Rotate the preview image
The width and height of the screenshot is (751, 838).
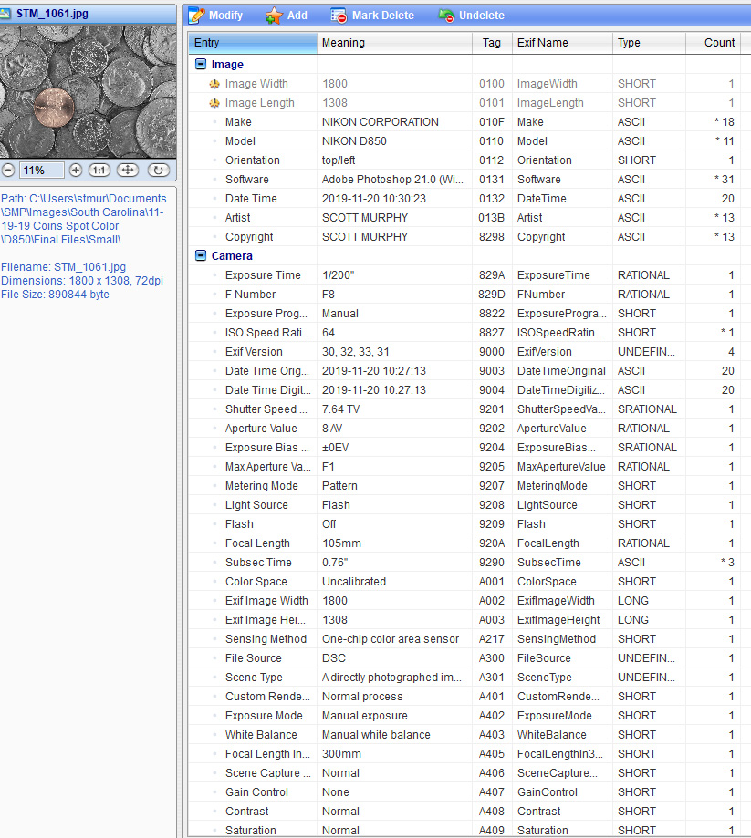pos(158,171)
